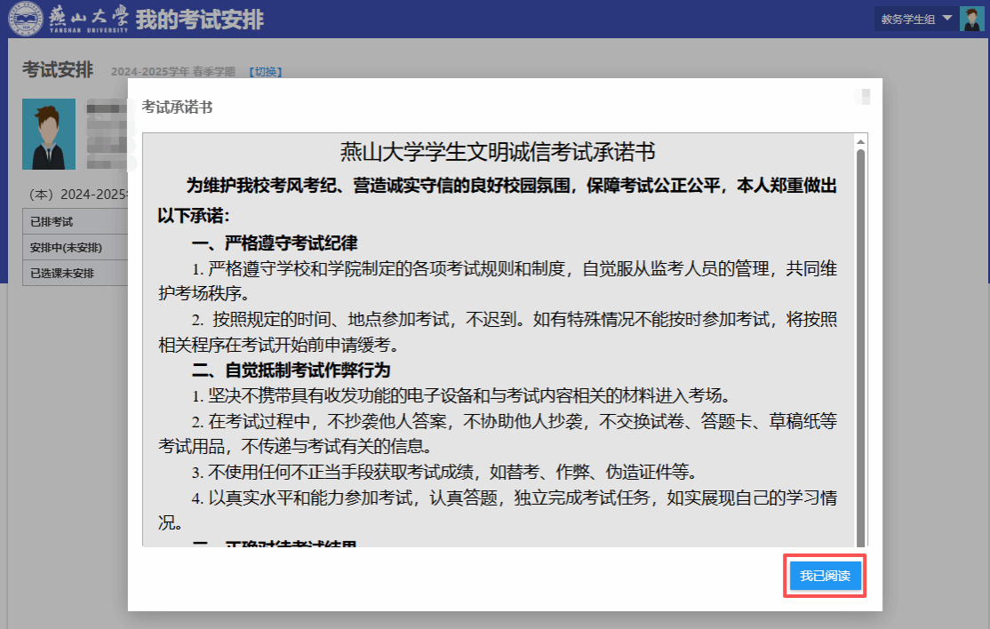
Task: Click the user avatar in top-right corner
Action: point(971,19)
